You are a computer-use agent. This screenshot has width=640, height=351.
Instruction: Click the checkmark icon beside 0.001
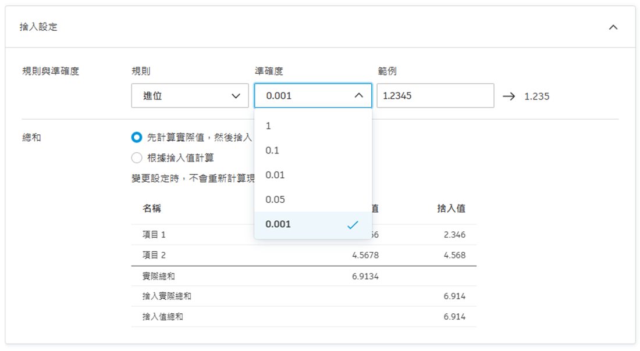click(353, 224)
